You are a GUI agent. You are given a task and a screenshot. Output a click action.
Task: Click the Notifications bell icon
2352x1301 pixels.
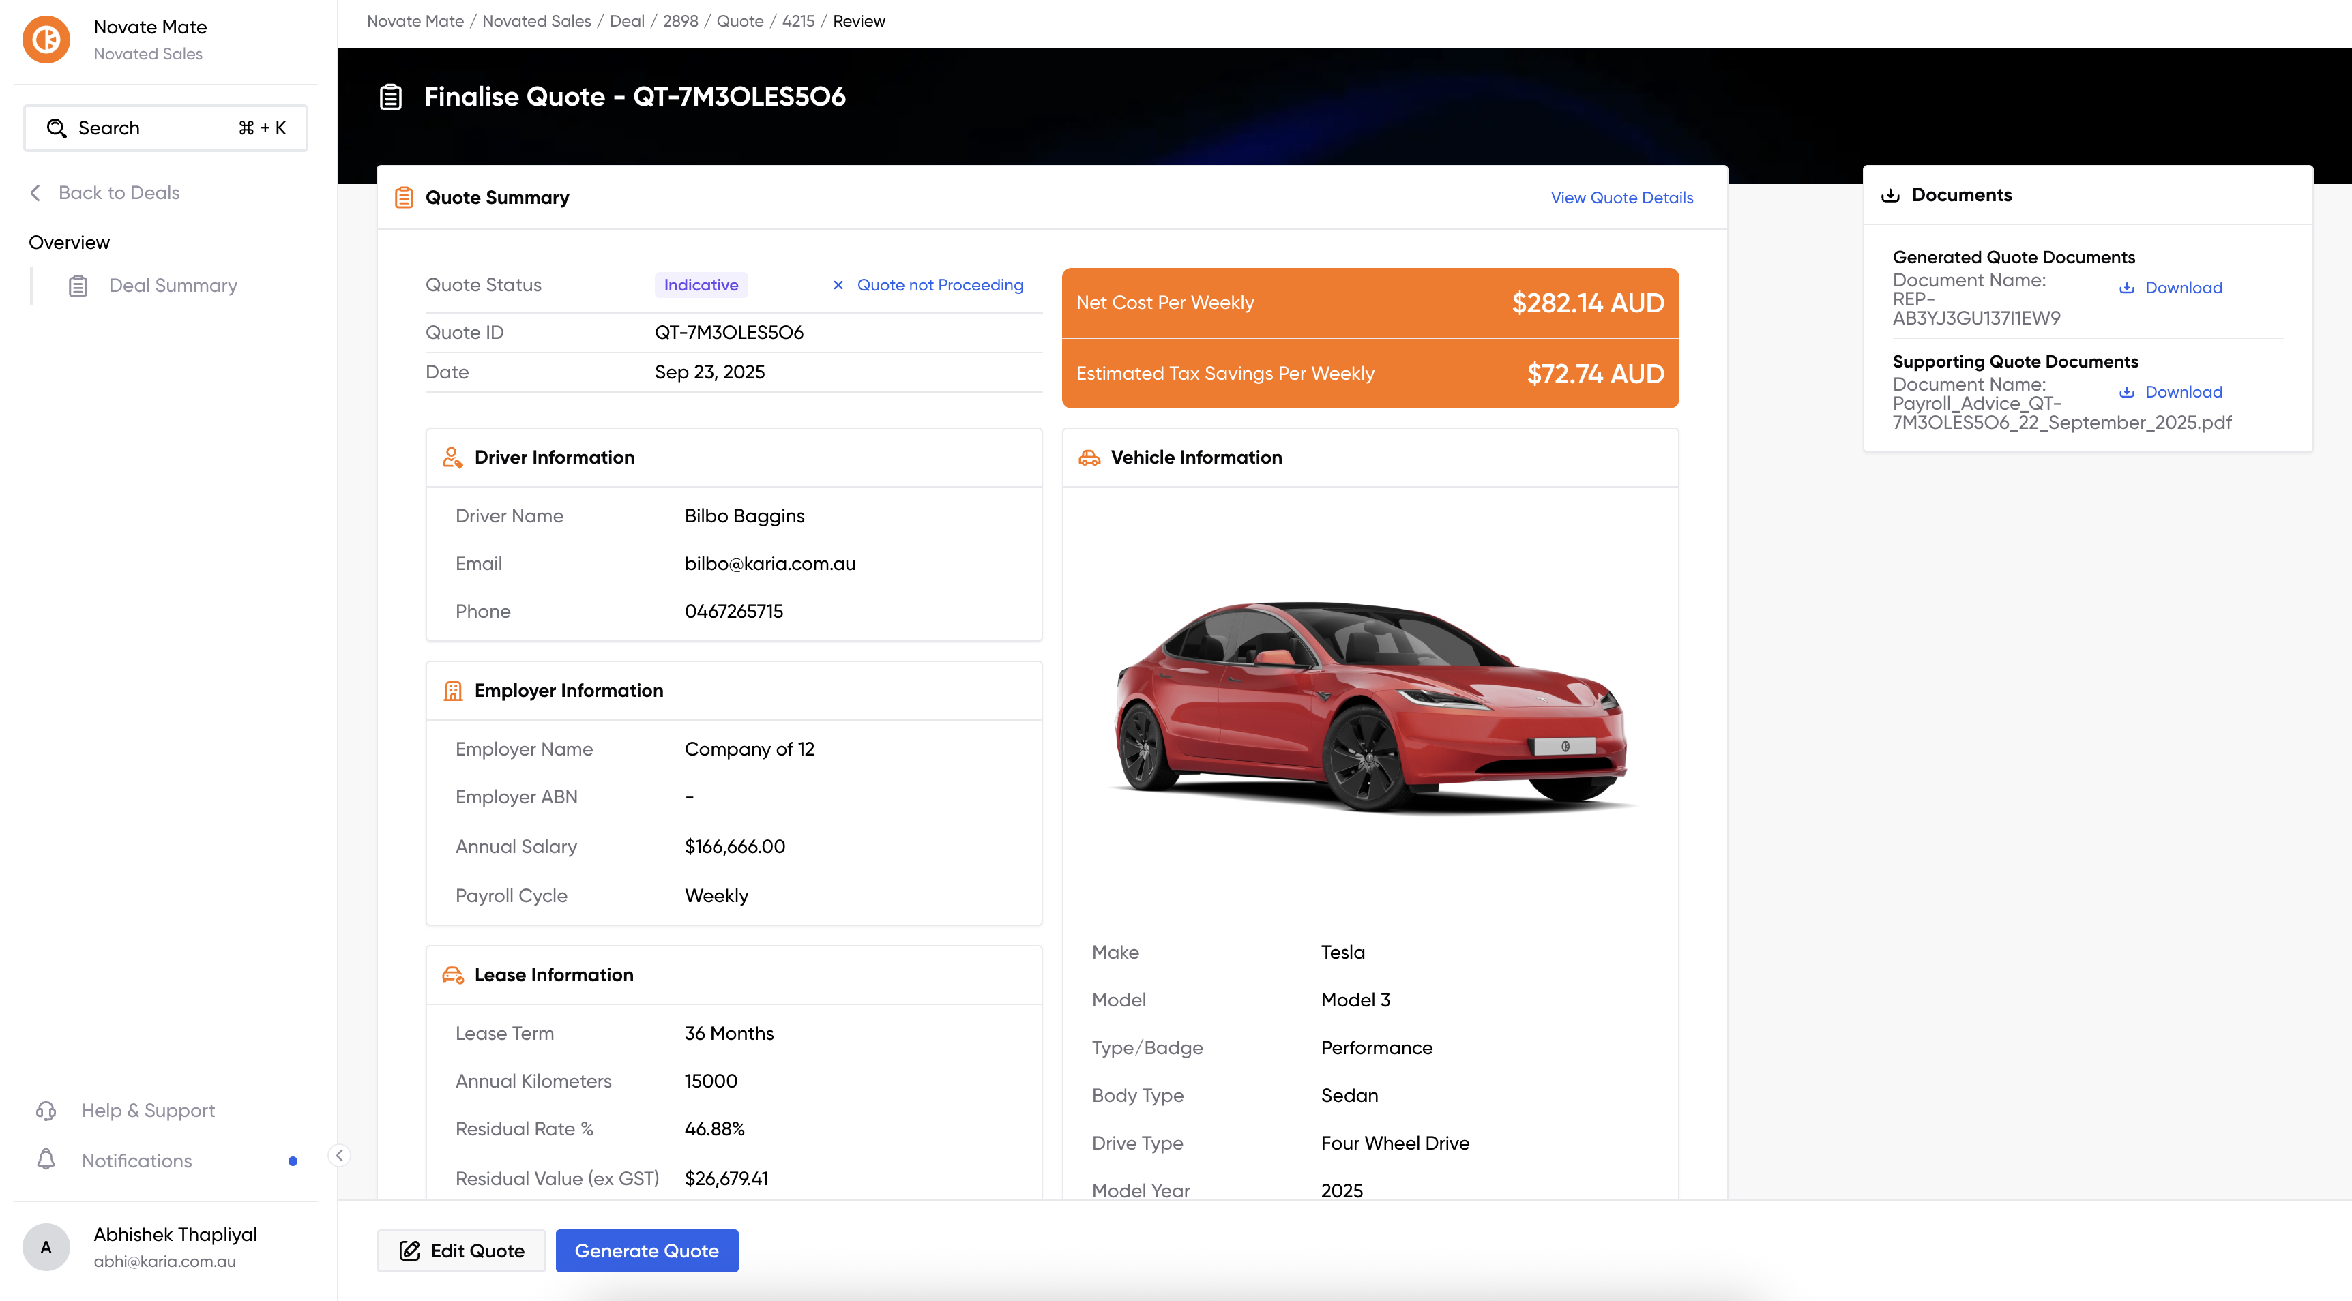tap(46, 1159)
